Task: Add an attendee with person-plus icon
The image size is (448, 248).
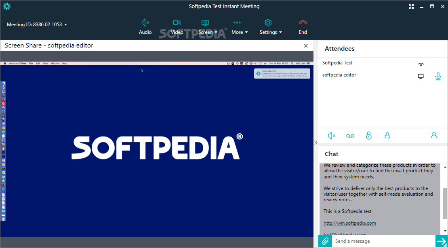Action: click(x=435, y=135)
